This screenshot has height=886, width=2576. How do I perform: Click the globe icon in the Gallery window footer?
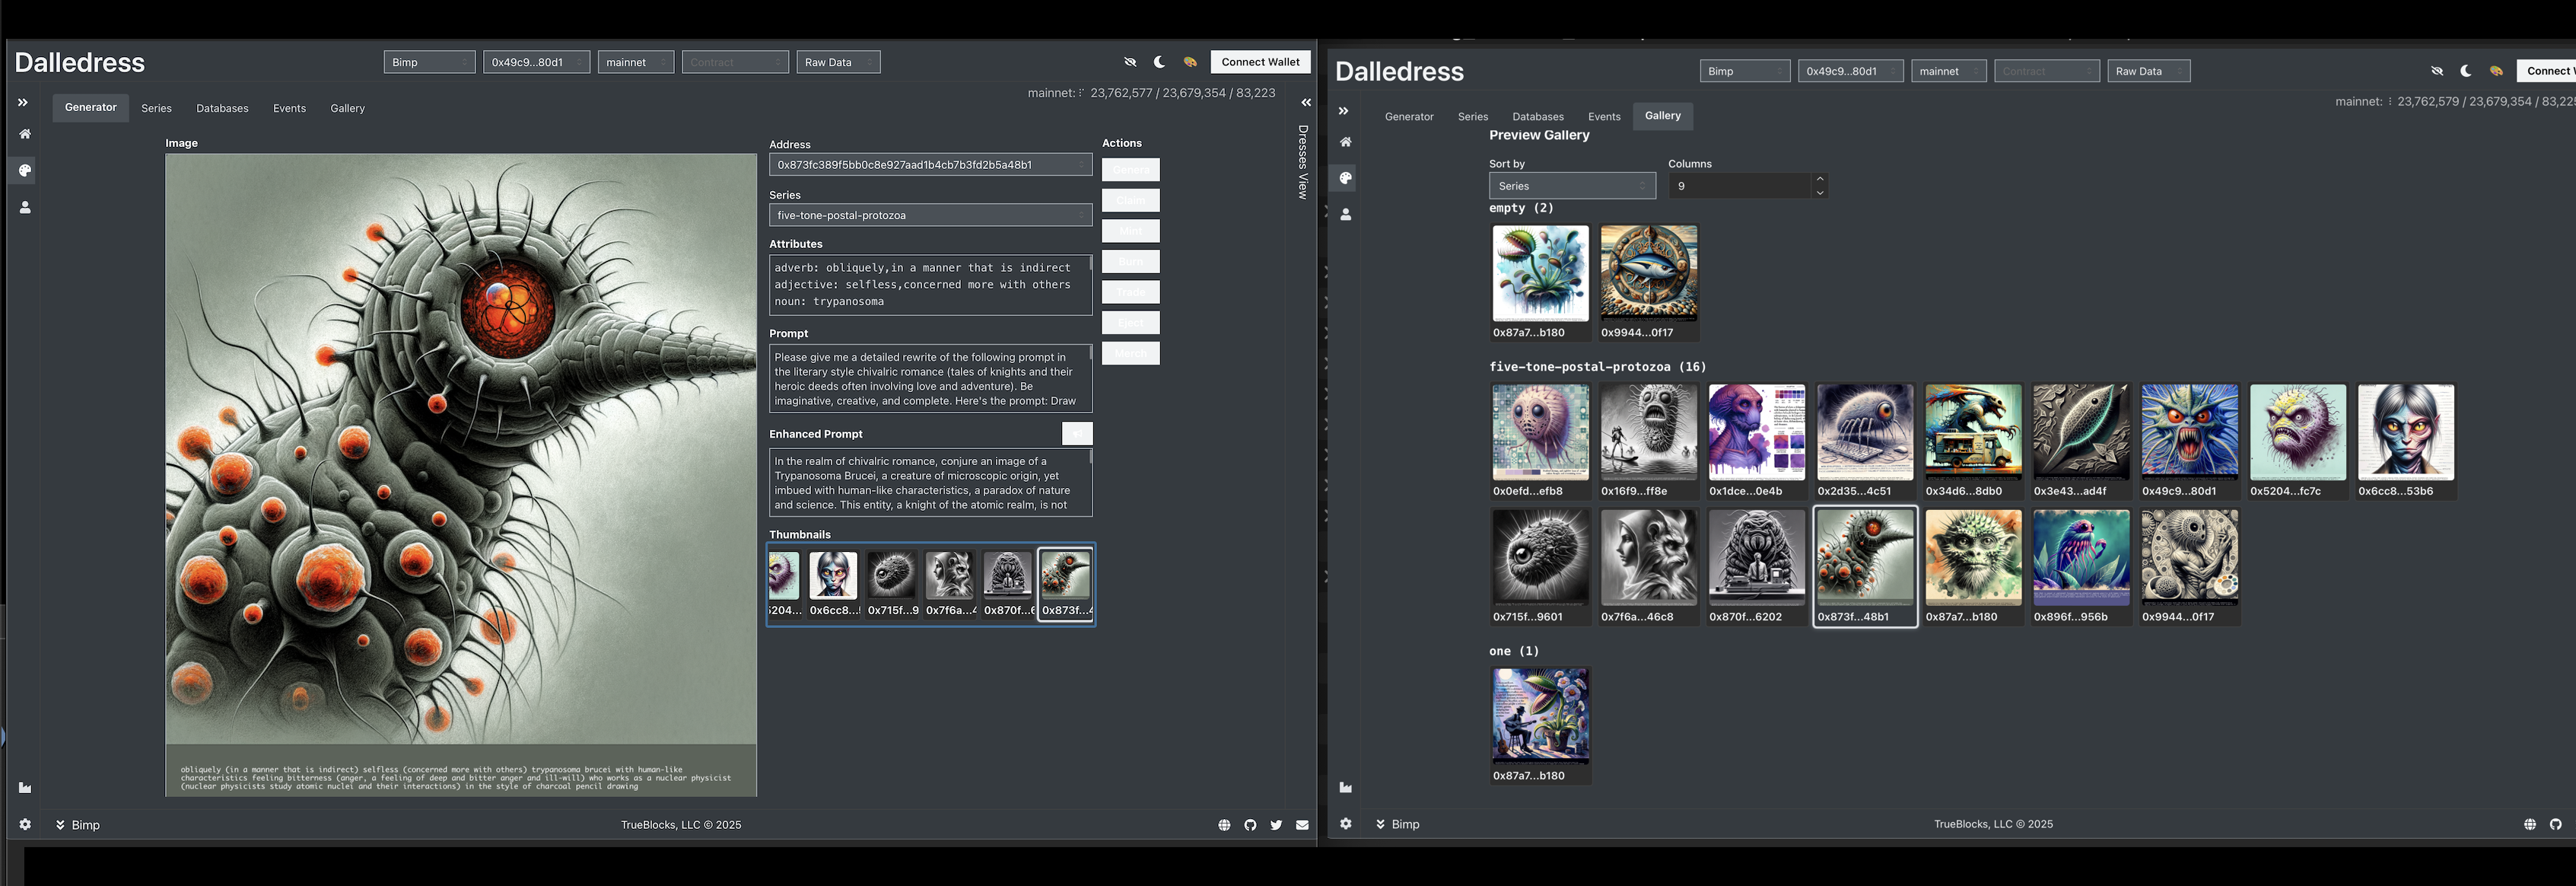click(2530, 825)
